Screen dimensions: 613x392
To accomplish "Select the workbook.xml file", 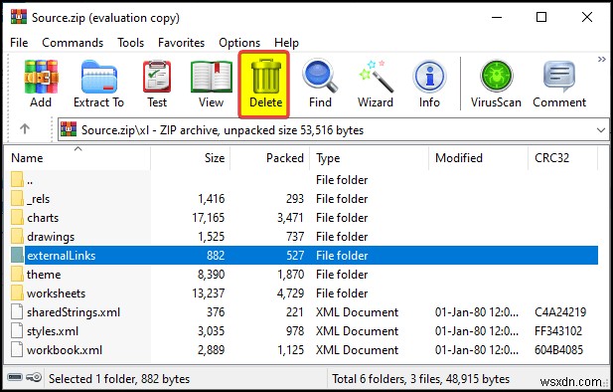I will pyautogui.click(x=303, y=349).
